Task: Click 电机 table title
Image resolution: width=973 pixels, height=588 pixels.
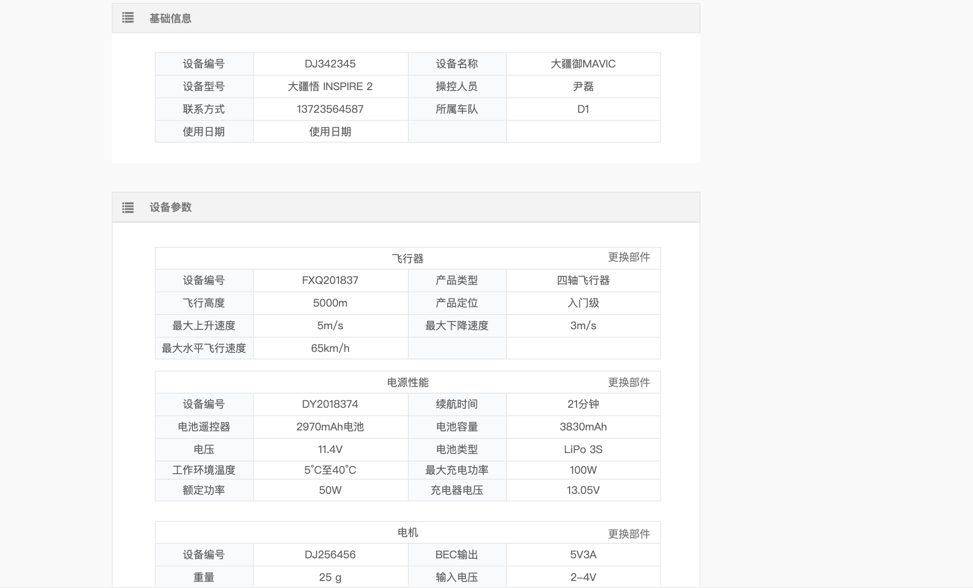Action: 407,533
